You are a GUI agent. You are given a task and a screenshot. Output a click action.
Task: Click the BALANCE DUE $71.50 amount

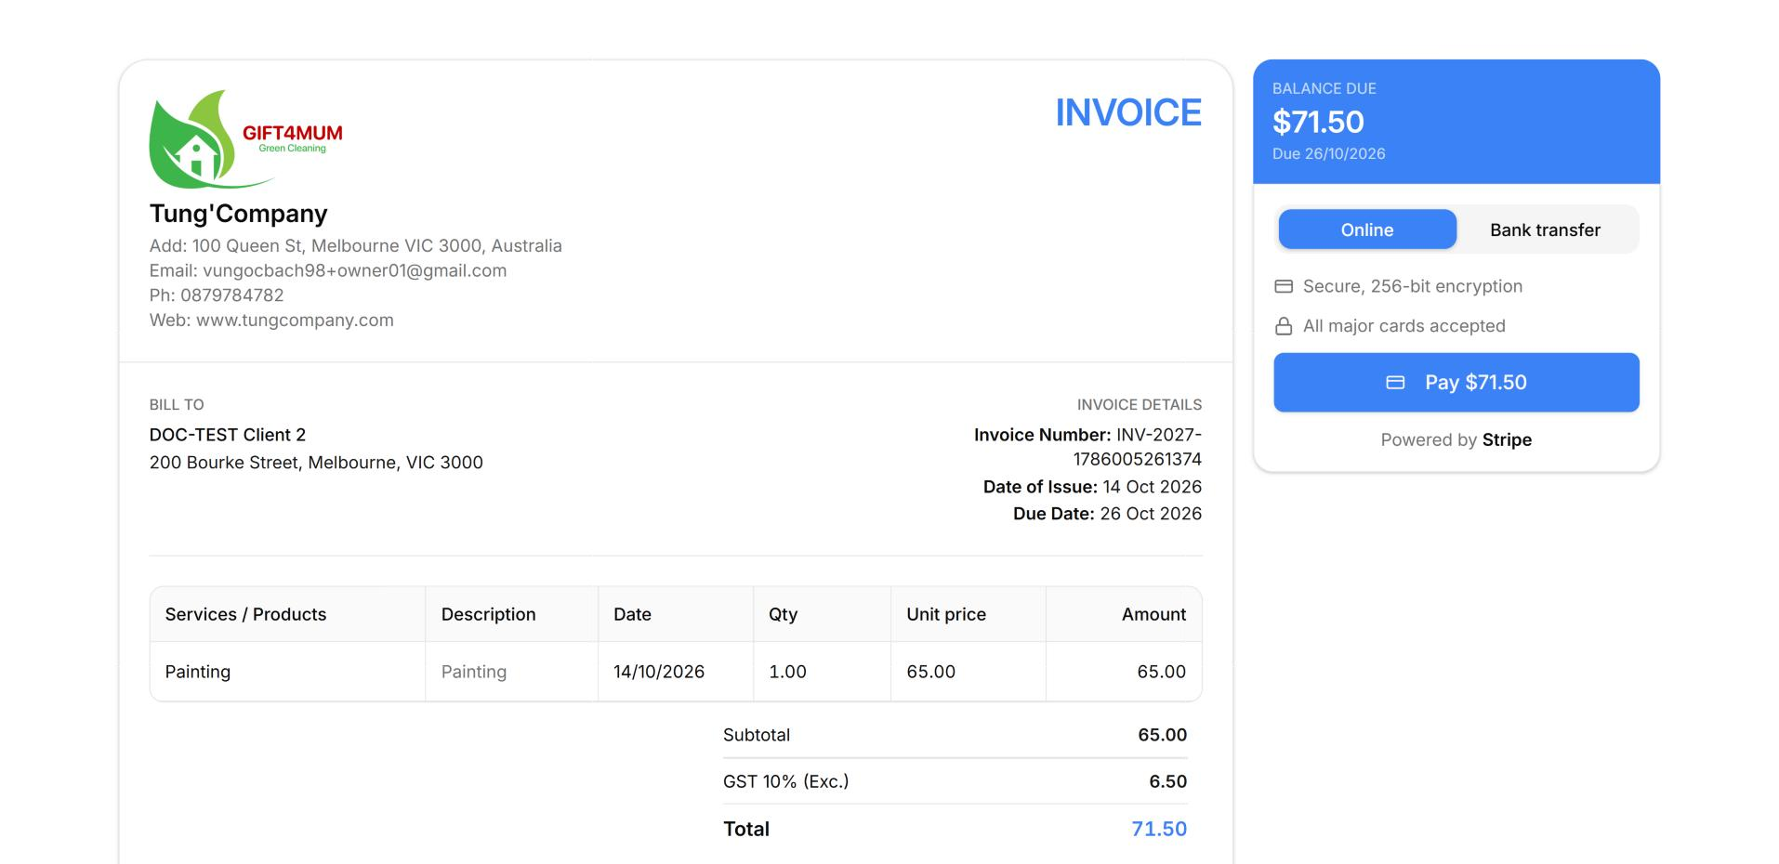point(1318,122)
